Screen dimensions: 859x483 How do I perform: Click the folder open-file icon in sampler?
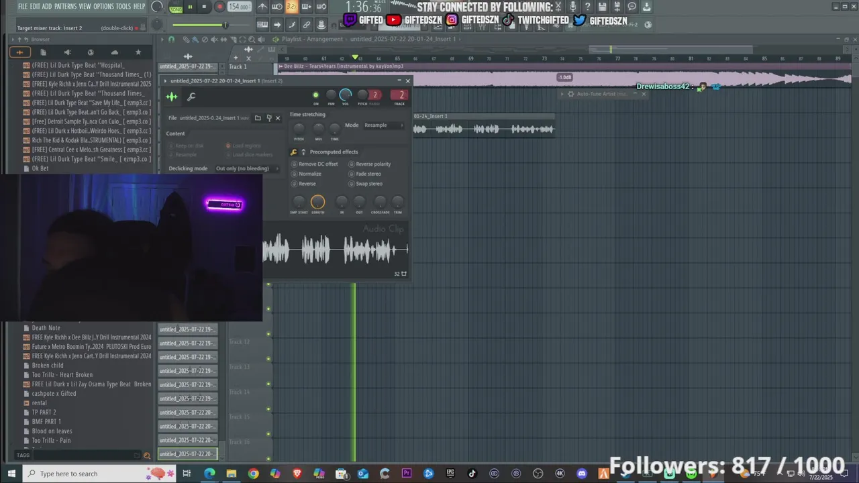point(258,118)
